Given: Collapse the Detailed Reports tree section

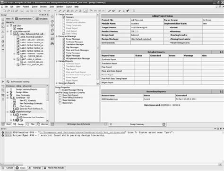Looking at the screenshot, I should click(x=57, y=61).
